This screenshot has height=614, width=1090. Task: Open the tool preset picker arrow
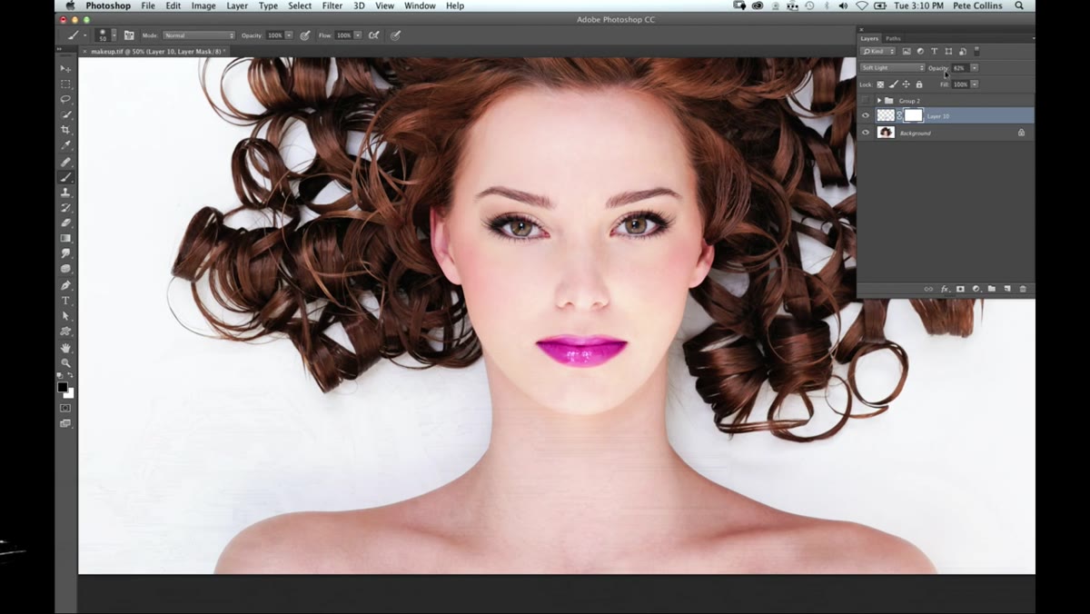84,35
